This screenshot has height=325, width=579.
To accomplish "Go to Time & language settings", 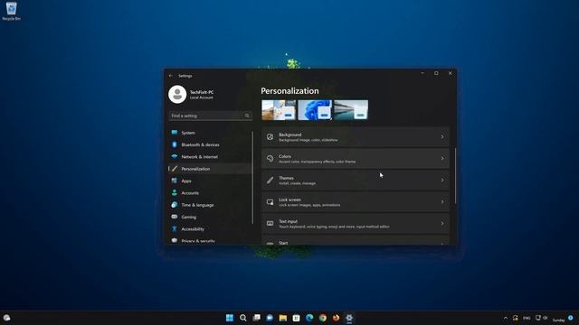I will pos(210,205).
